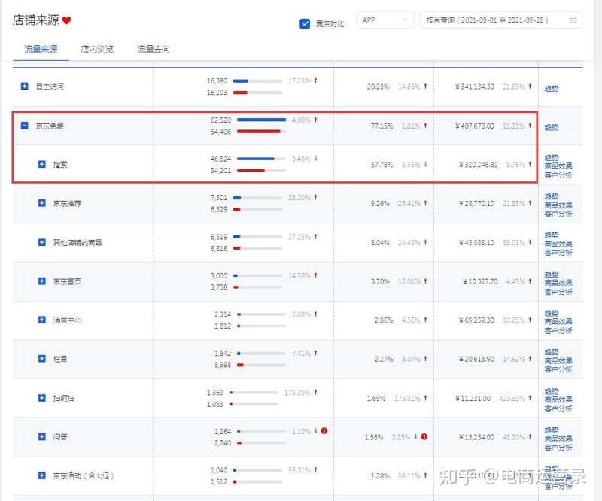The width and height of the screenshot is (602, 501).
Task: Open 趋势 link in 京东首页 row
Action: 552,274
